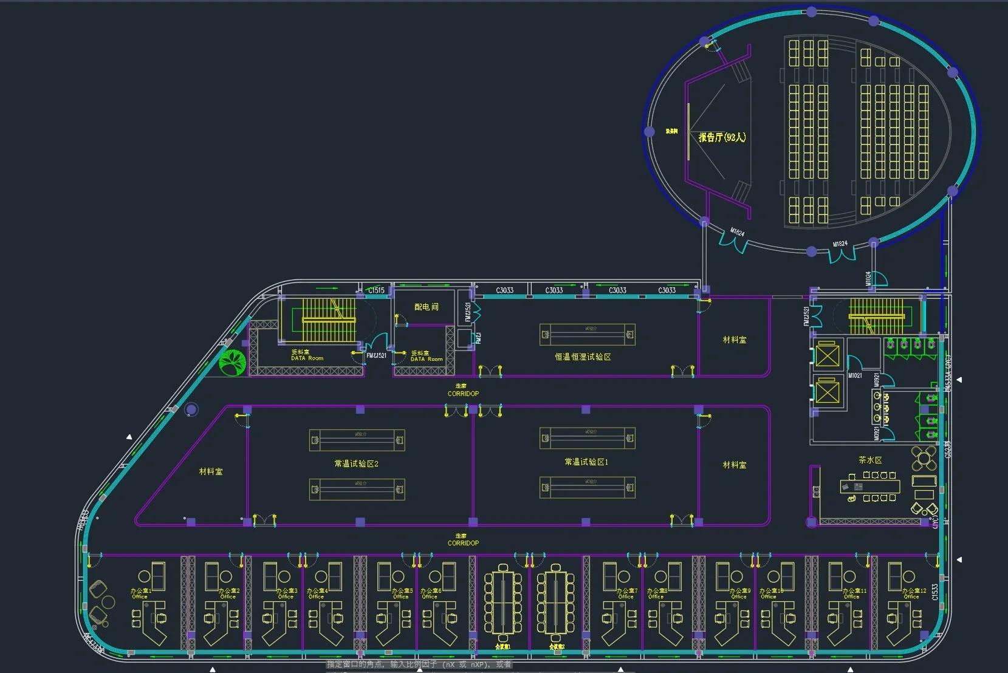
Task: Select the 报告厅(92人) room label
Action: pos(722,137)
